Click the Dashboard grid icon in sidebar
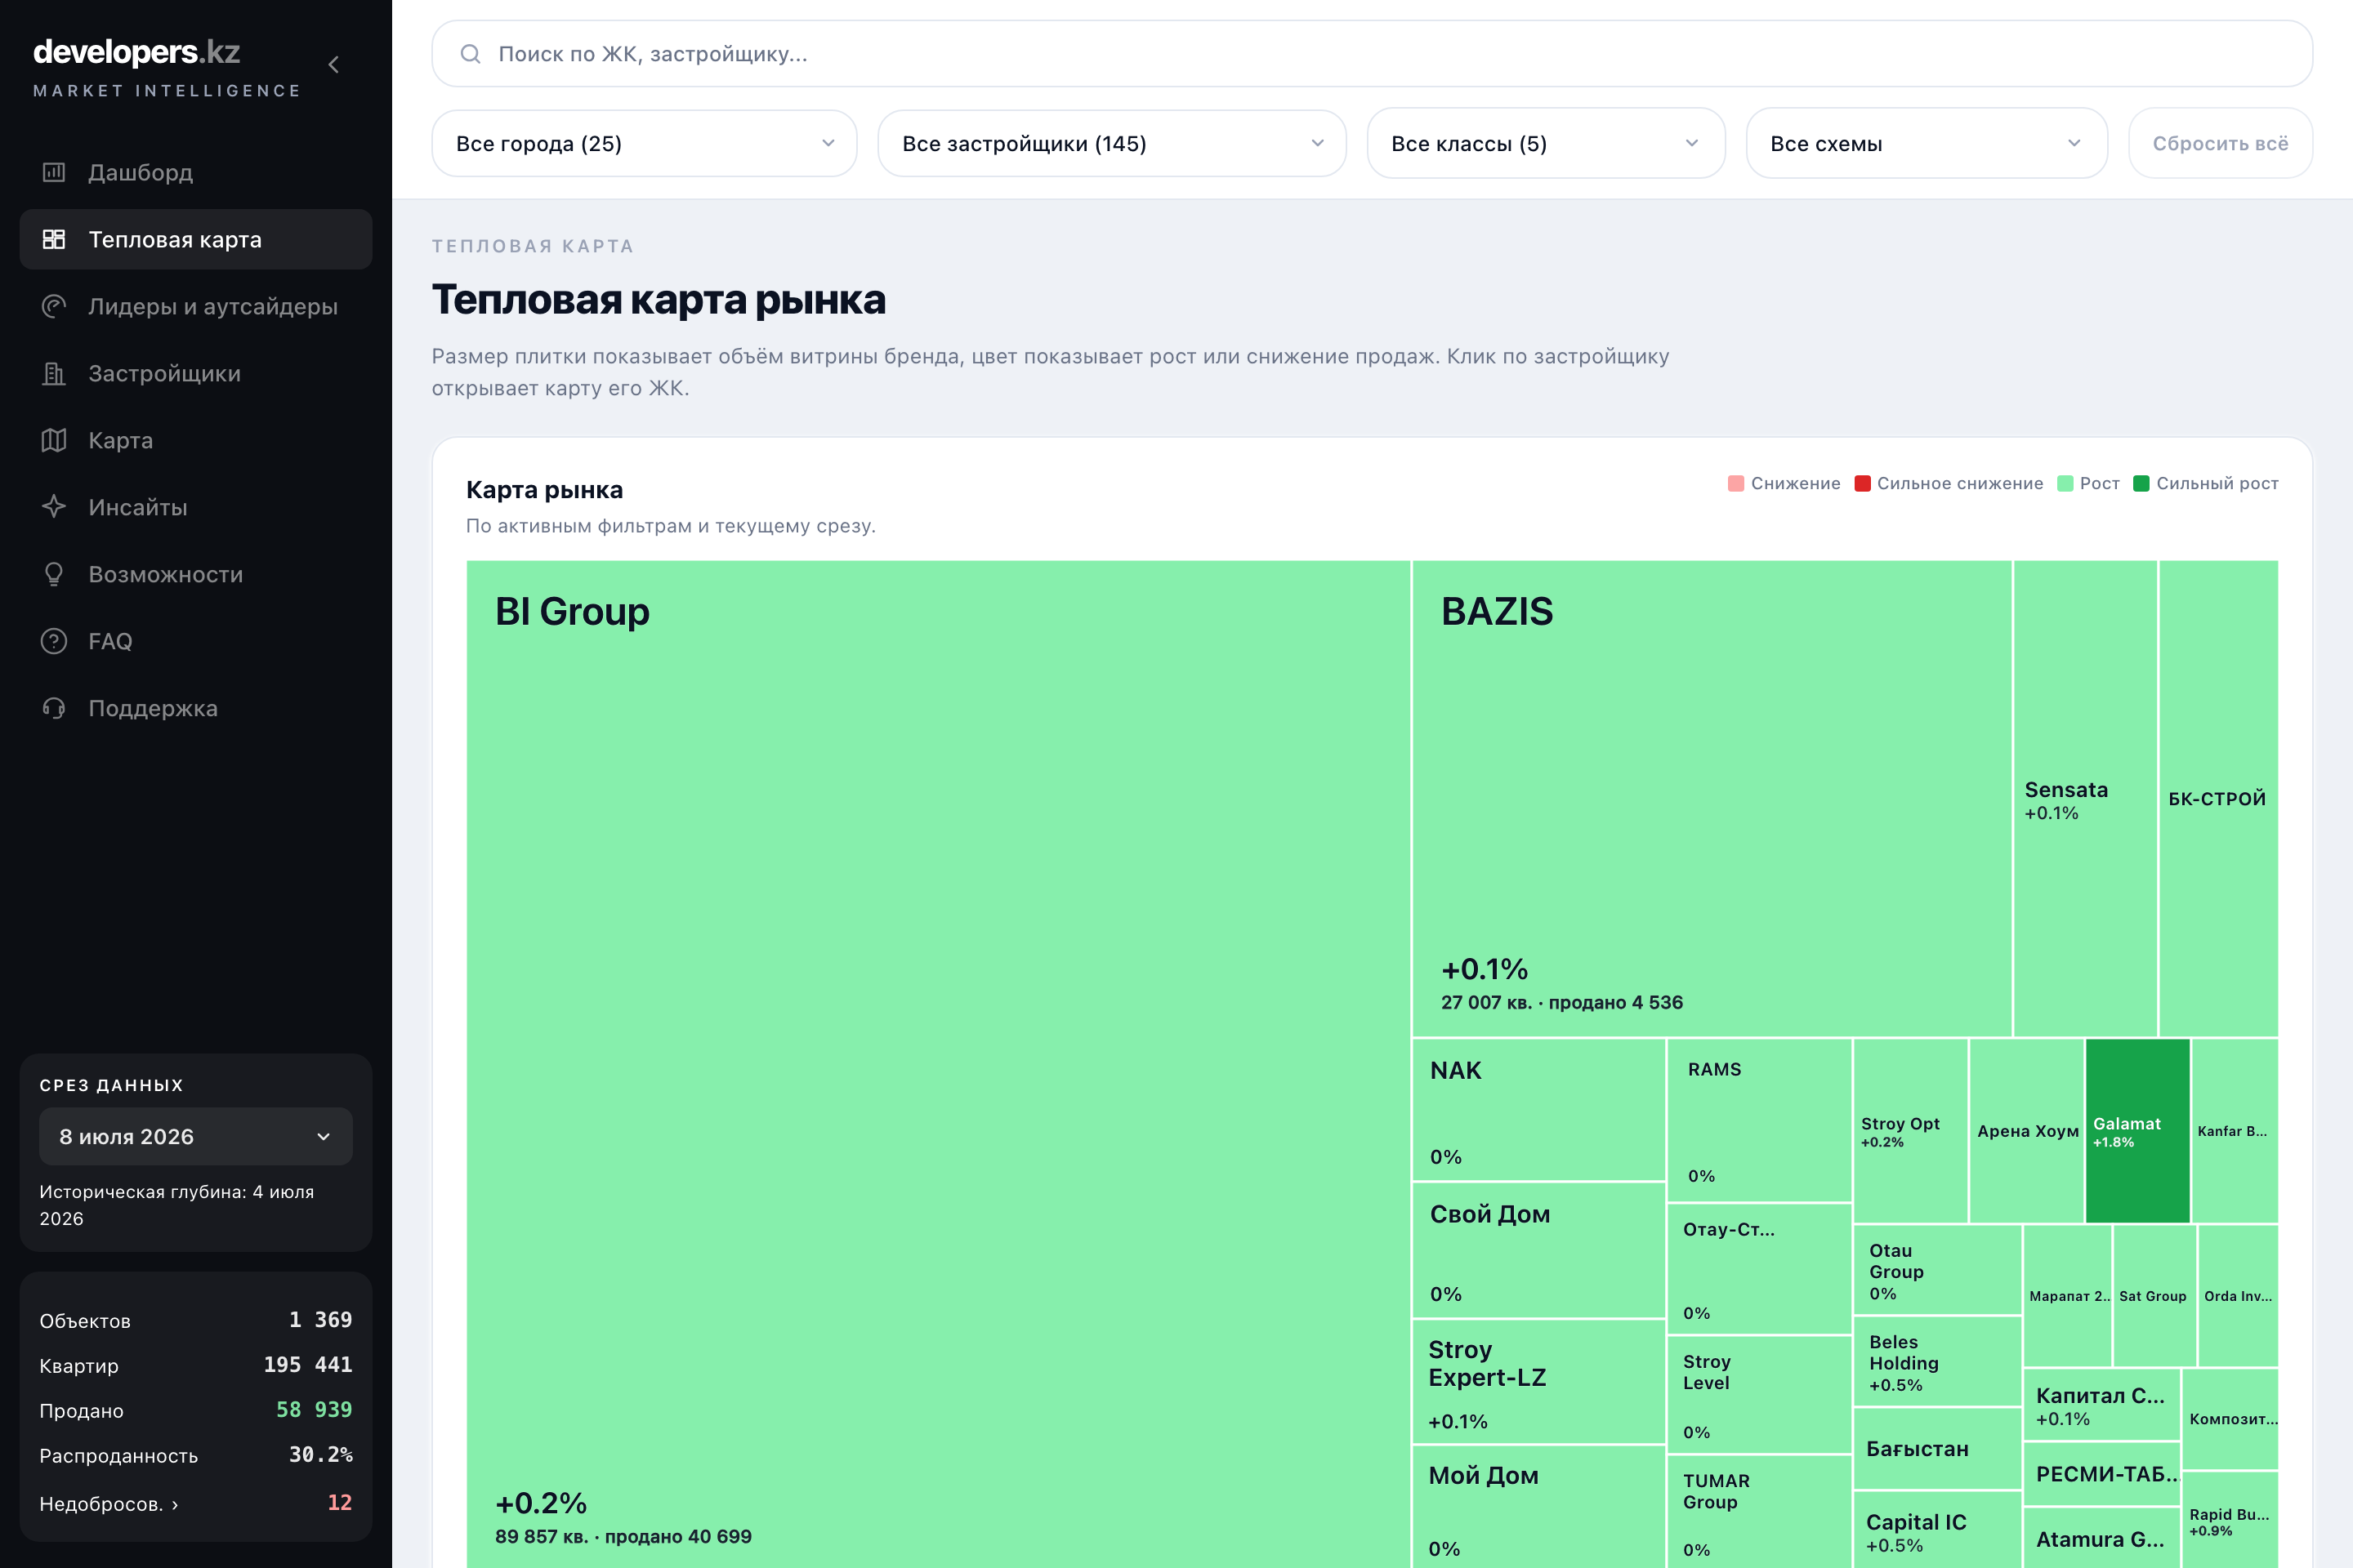2353x1568 pixels. tap(54, 172)
